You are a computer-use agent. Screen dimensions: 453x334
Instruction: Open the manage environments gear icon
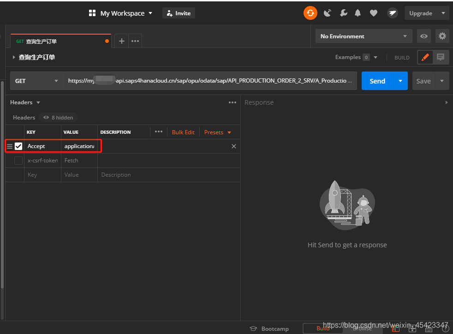point(442,36)
